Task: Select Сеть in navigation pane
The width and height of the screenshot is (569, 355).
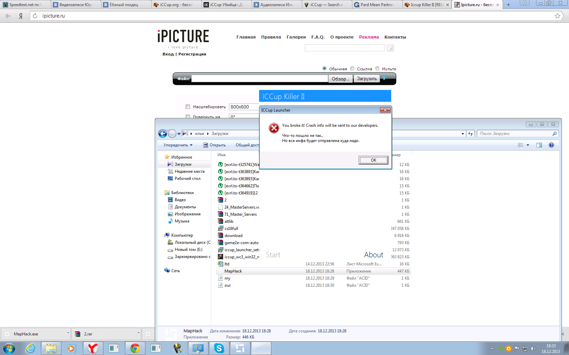Action: 175,271
